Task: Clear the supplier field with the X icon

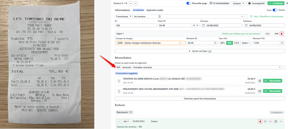Action: click(x=242, y=17)
